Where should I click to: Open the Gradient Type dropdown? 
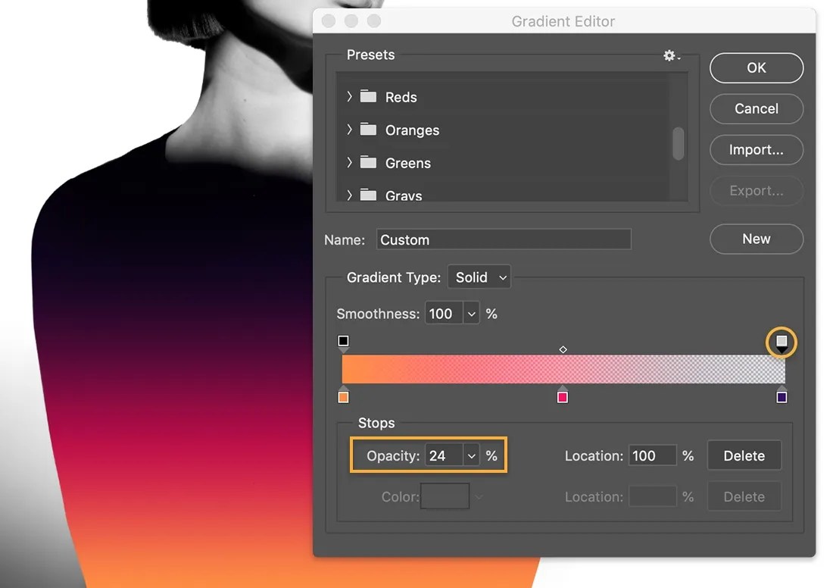click(x=479, y=277)
